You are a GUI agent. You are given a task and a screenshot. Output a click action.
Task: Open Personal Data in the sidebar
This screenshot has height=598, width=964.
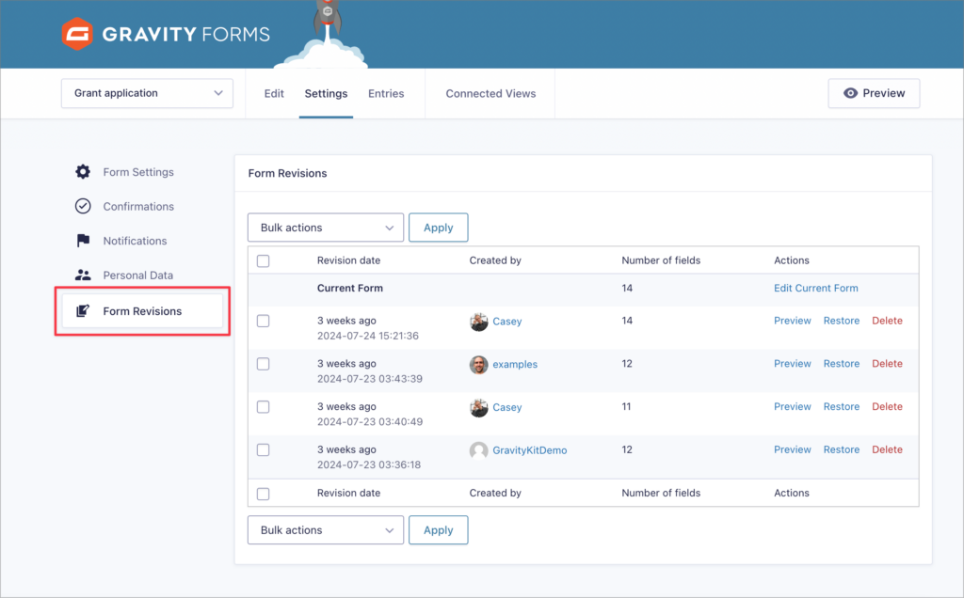(x=137, y=275)
